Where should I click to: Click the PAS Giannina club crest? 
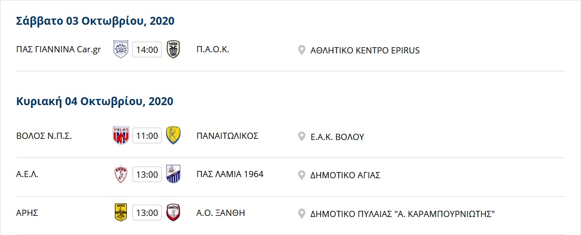pos(121,49)
